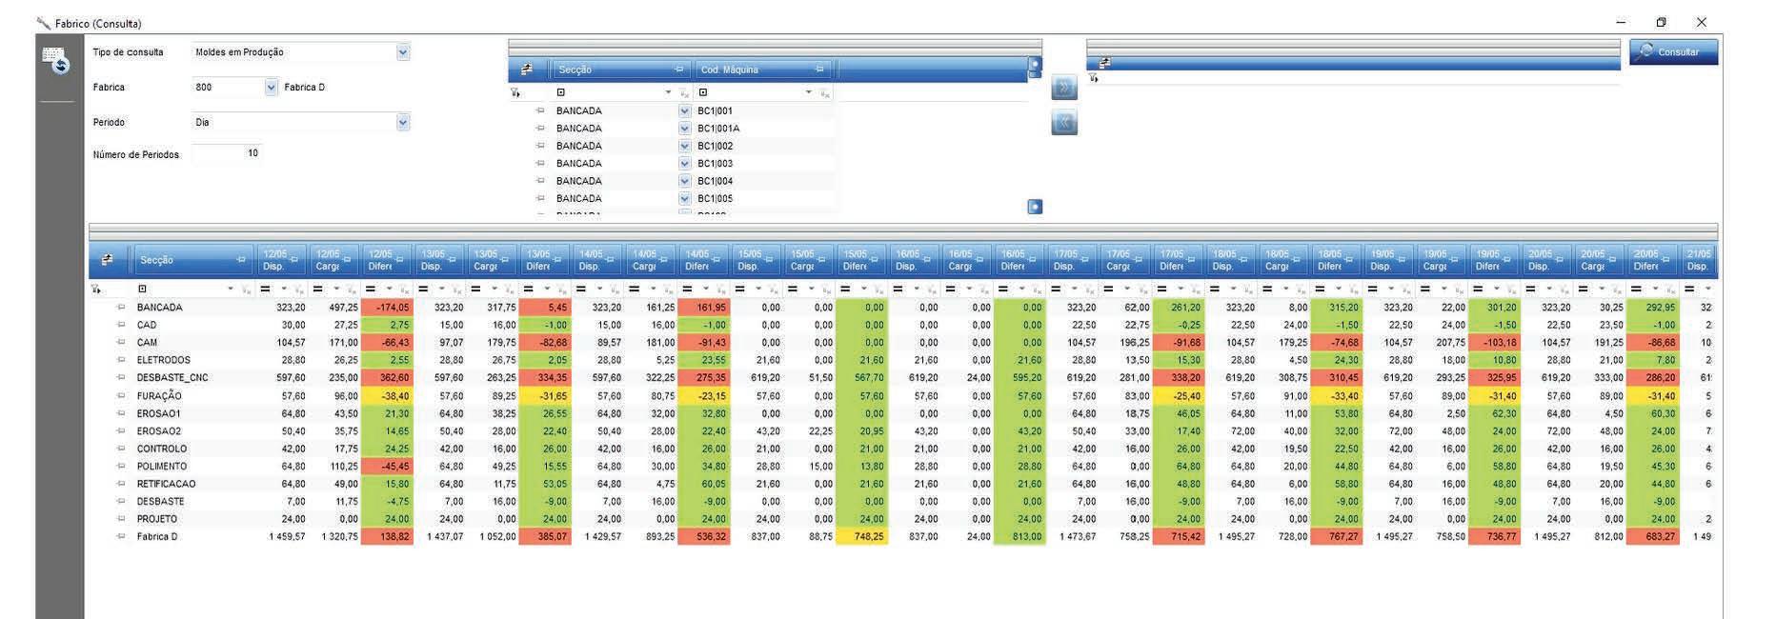Image resolution: width=1776 pixels, height=619 pixels.
Task: Pin the Secção column in machine list header
Action: (x=678, y=70)
